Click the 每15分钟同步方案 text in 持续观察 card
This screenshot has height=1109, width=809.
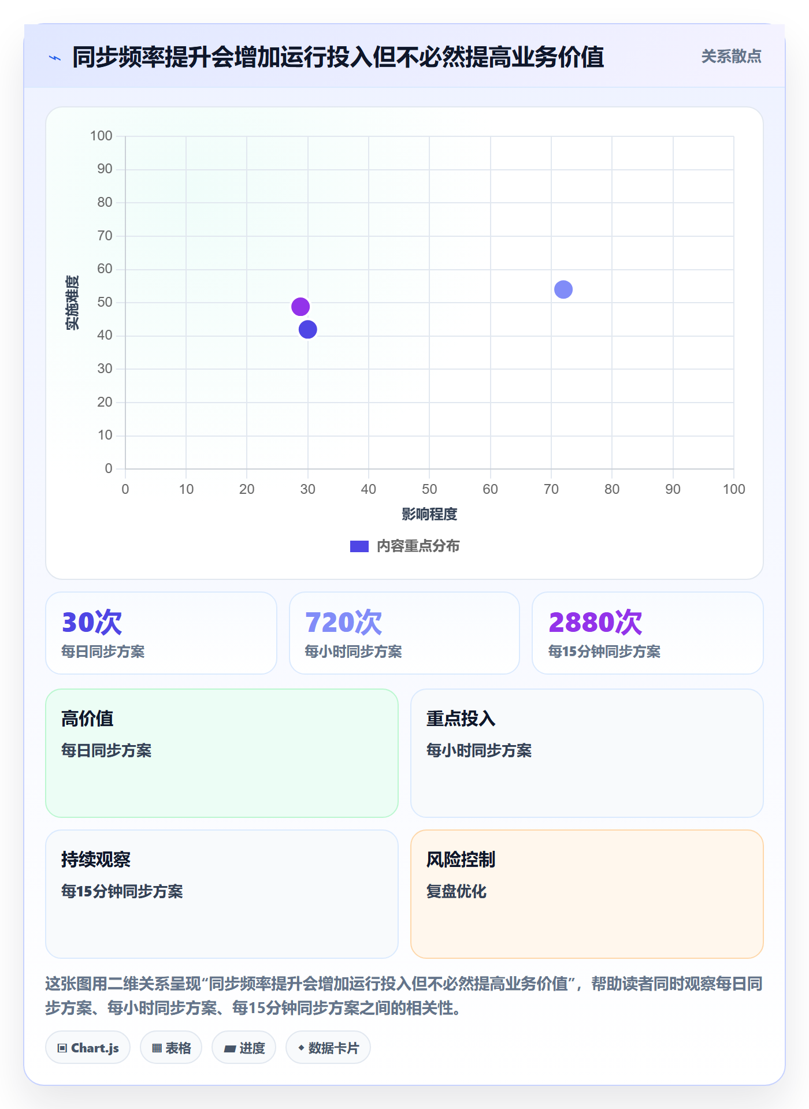coord(122,891)
